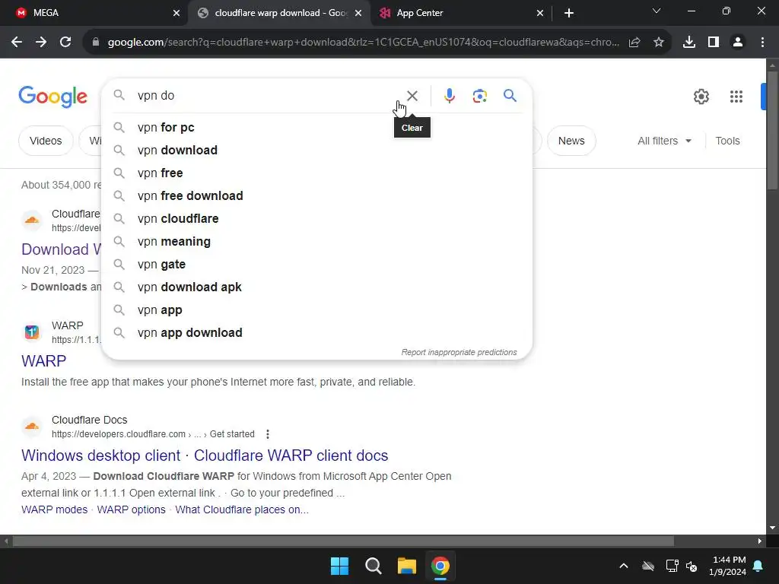Open Google quick settings gear

pos(701,97)
